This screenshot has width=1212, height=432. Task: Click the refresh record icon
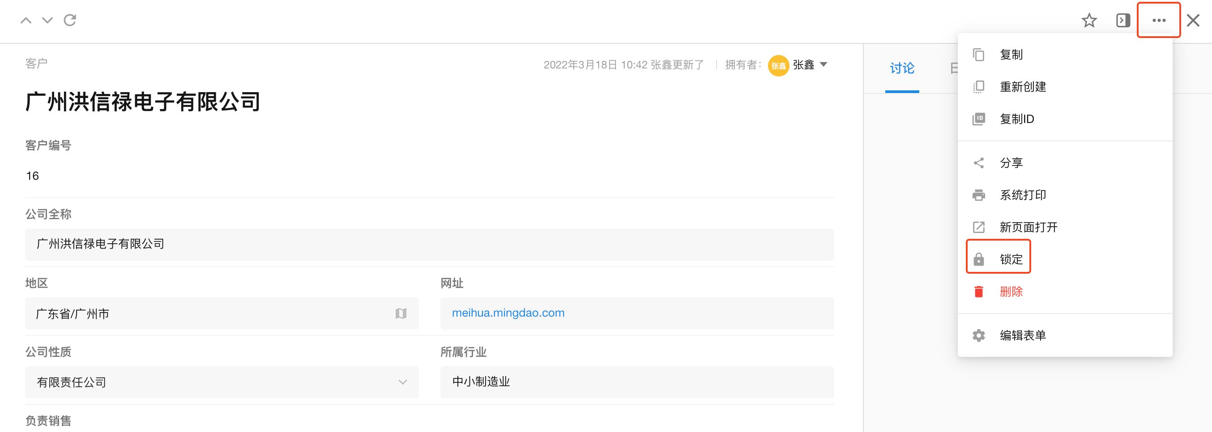pyautogui.click(x=70, y=20)
